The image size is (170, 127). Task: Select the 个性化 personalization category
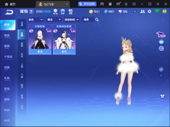(x=8, y=57)
